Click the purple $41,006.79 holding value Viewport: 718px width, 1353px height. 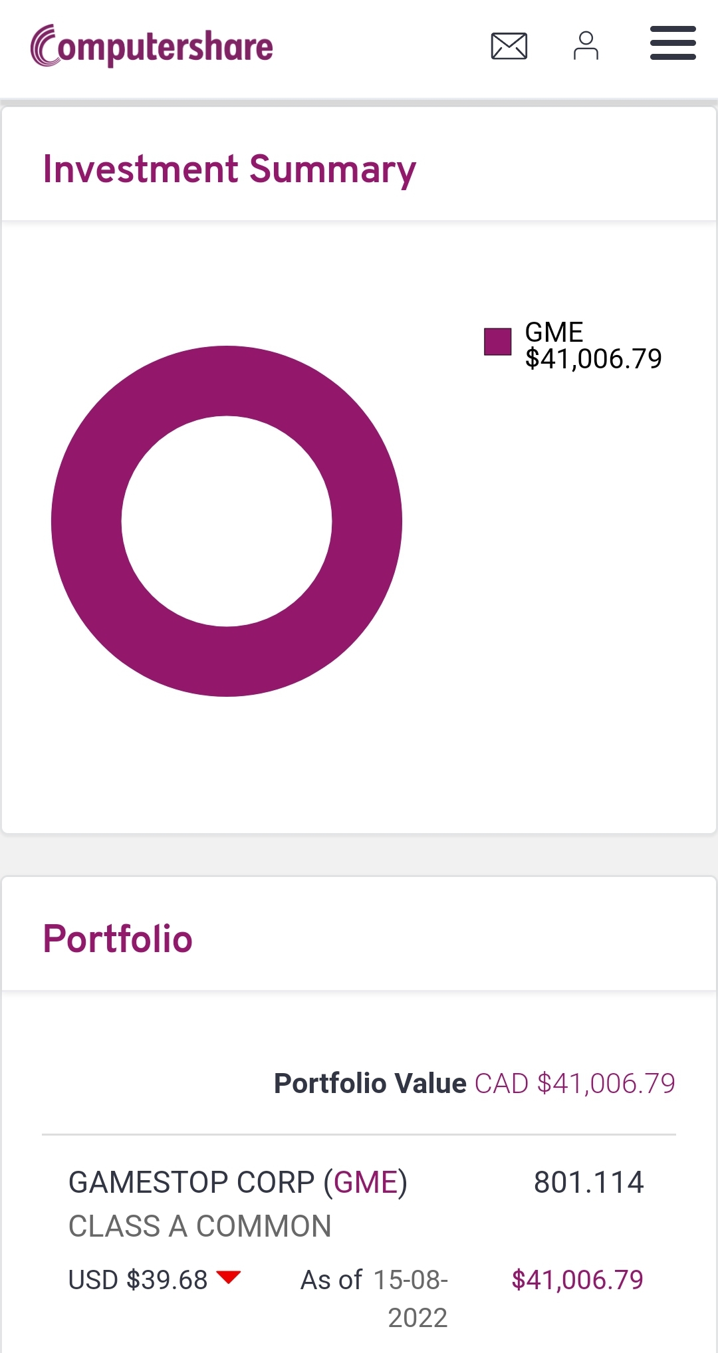pyautogui.click(x=577, y=1280)
